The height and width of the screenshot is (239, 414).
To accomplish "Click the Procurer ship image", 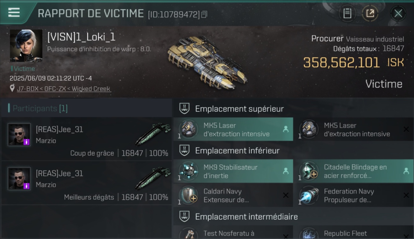I will pos(207,62).
